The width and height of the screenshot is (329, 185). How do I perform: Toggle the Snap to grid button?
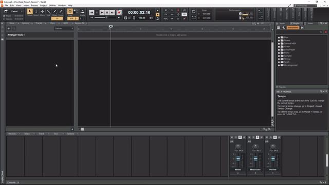point(70,11)
